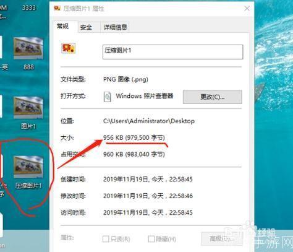Image resolution: width=293 pixels, height=252 pixels.
Task: Open the 888 desktop image icon
Action: pos(28,49)
